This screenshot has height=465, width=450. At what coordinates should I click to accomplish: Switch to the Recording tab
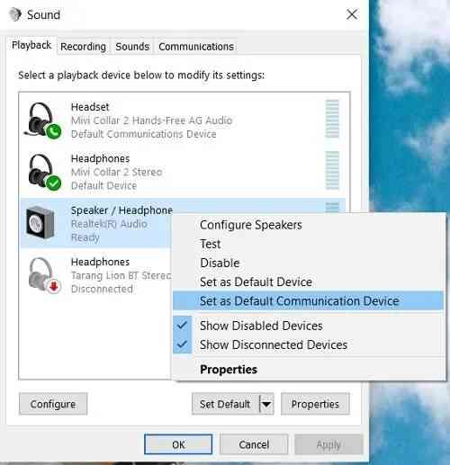click(83, 47)
